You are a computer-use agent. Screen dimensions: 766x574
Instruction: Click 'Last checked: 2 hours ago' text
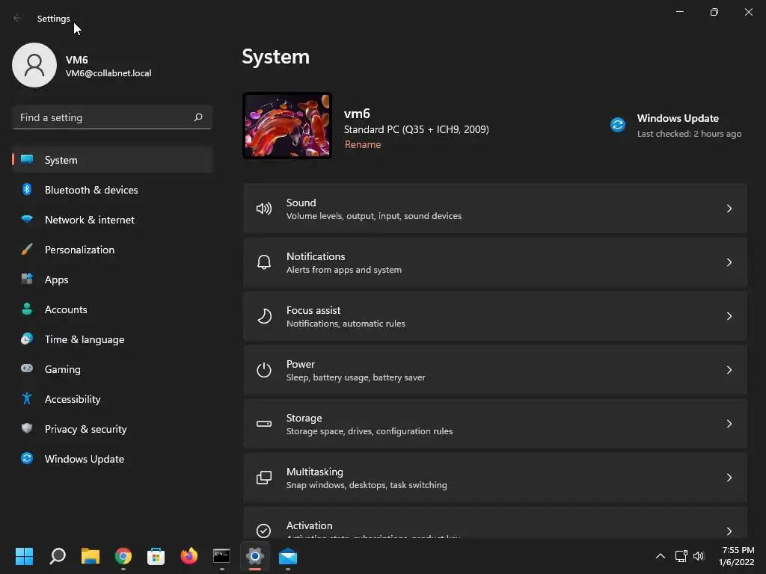pos(689,134)
